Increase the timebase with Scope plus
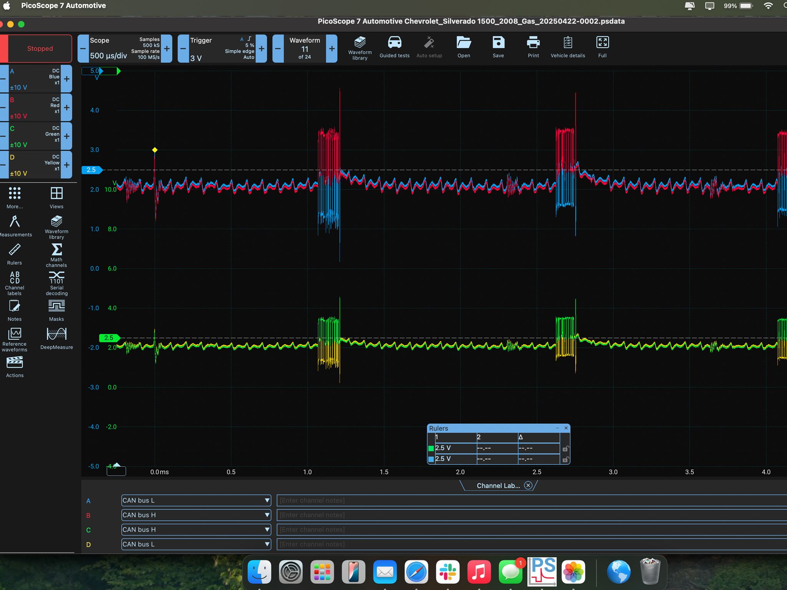 (167, 48)
